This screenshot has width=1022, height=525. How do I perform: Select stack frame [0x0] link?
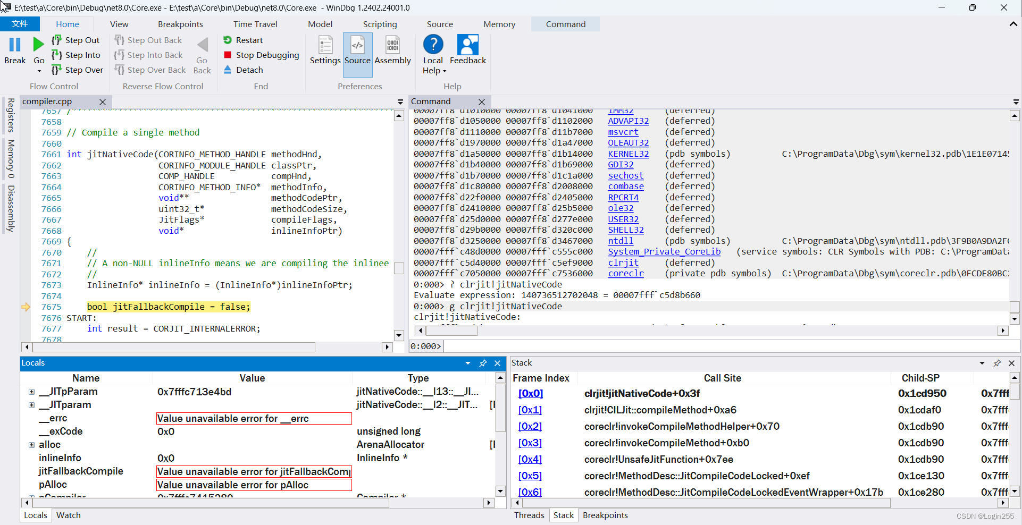(x=530, y=393)
